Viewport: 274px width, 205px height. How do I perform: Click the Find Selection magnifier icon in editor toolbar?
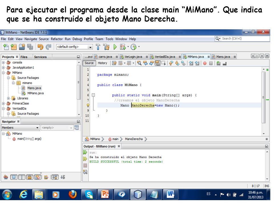[x=139, y=63]
